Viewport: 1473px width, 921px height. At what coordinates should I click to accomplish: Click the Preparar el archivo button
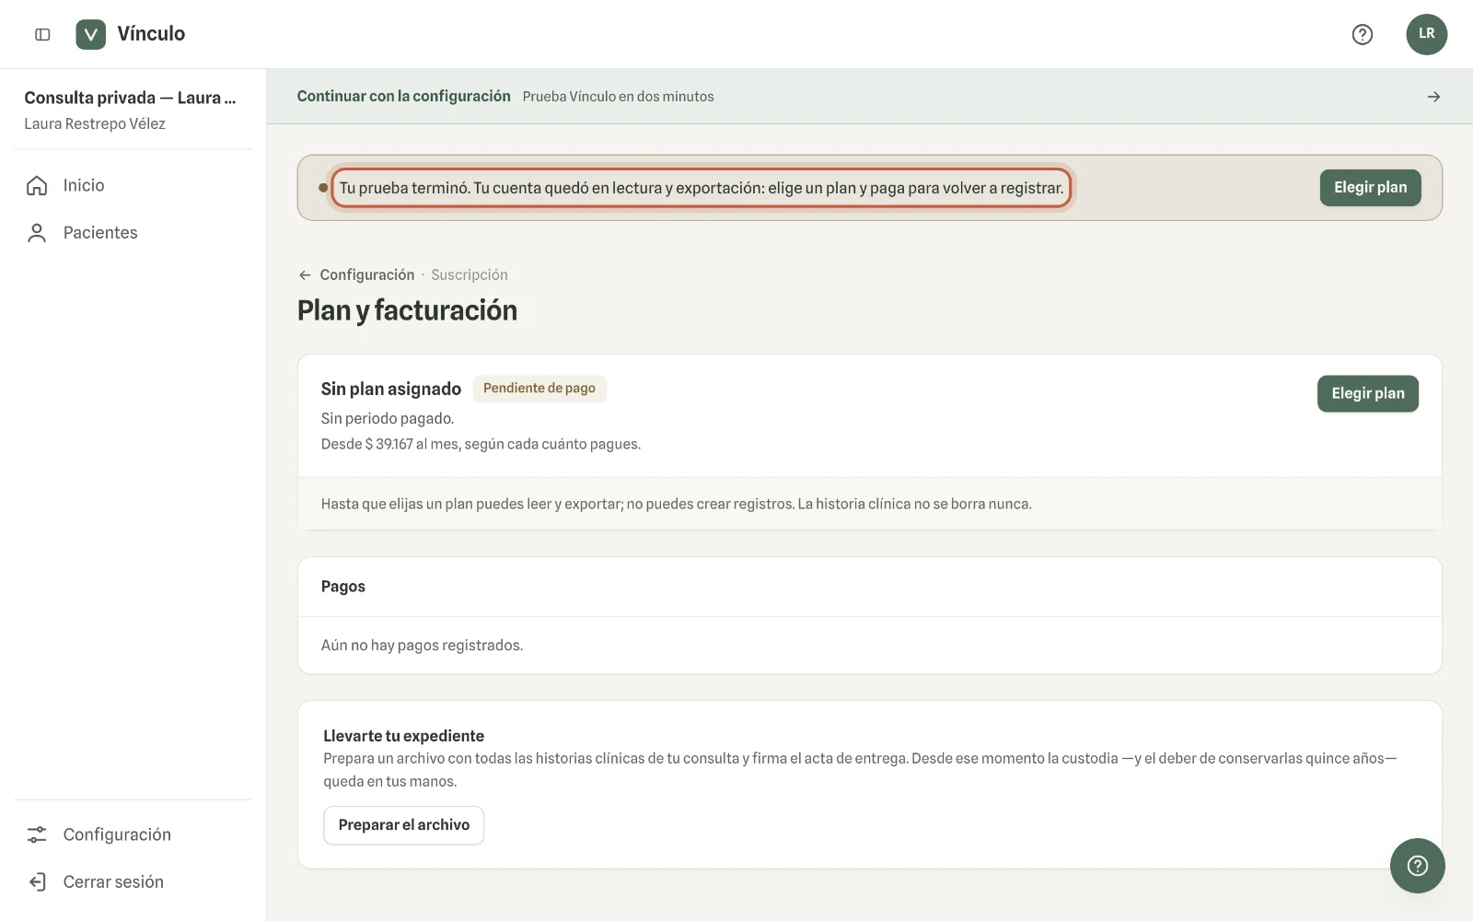pos(403,825)
